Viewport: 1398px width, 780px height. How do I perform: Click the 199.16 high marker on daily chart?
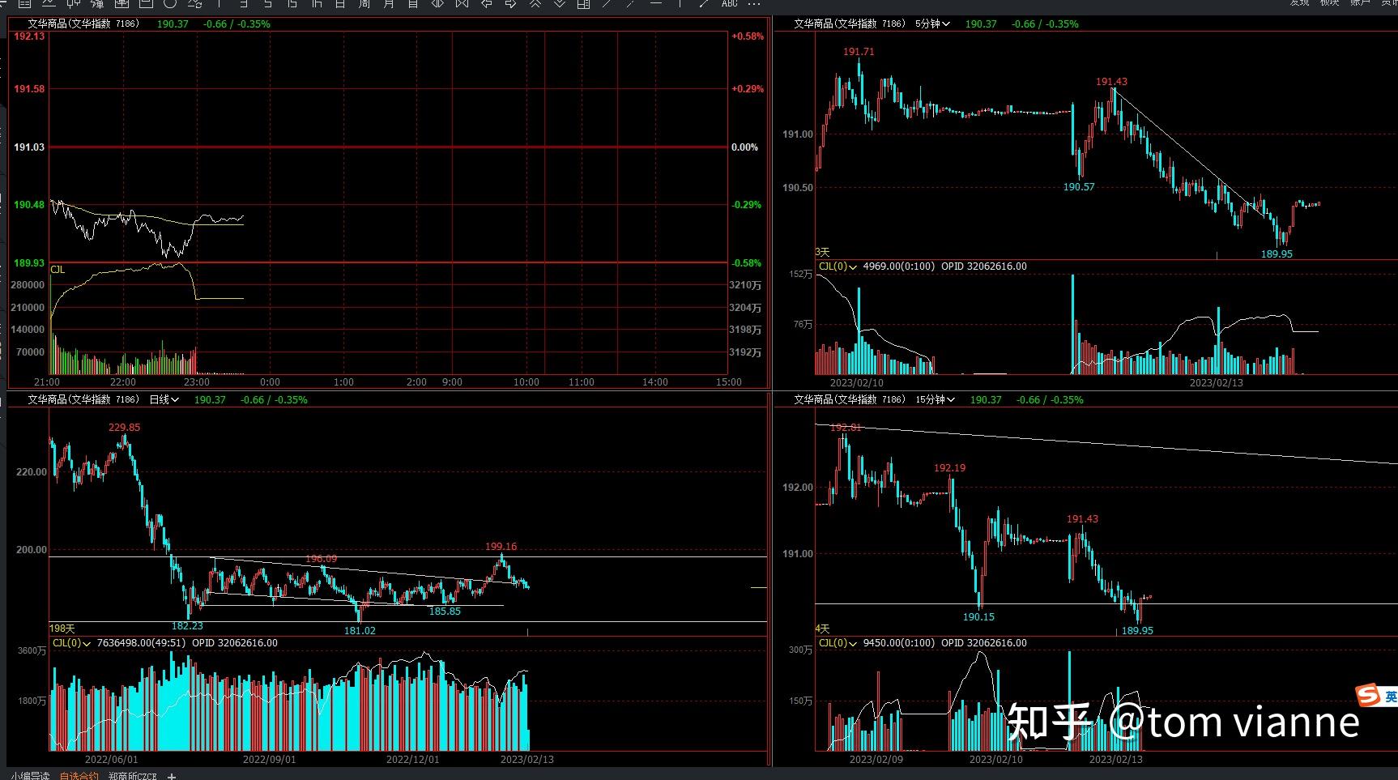click(501, 547)
